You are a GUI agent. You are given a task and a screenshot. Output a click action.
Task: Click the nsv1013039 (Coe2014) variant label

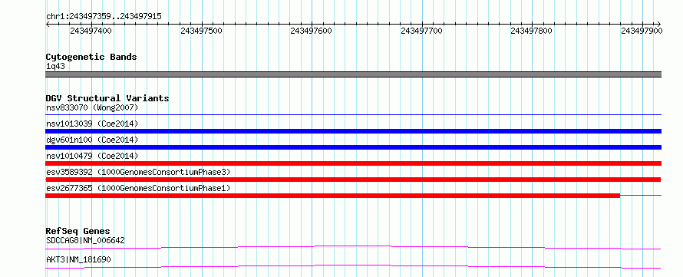tap(92, 124)
